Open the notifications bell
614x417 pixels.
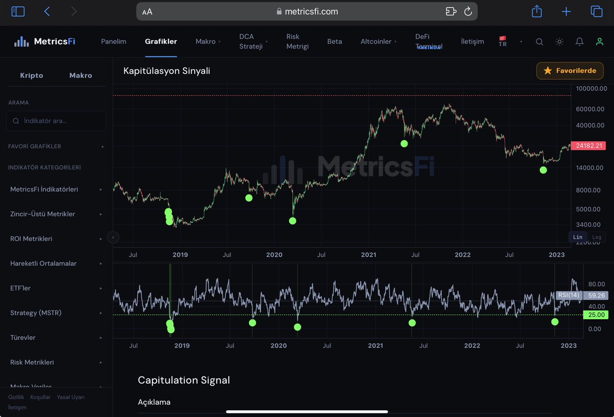click(x=580, y=41)
